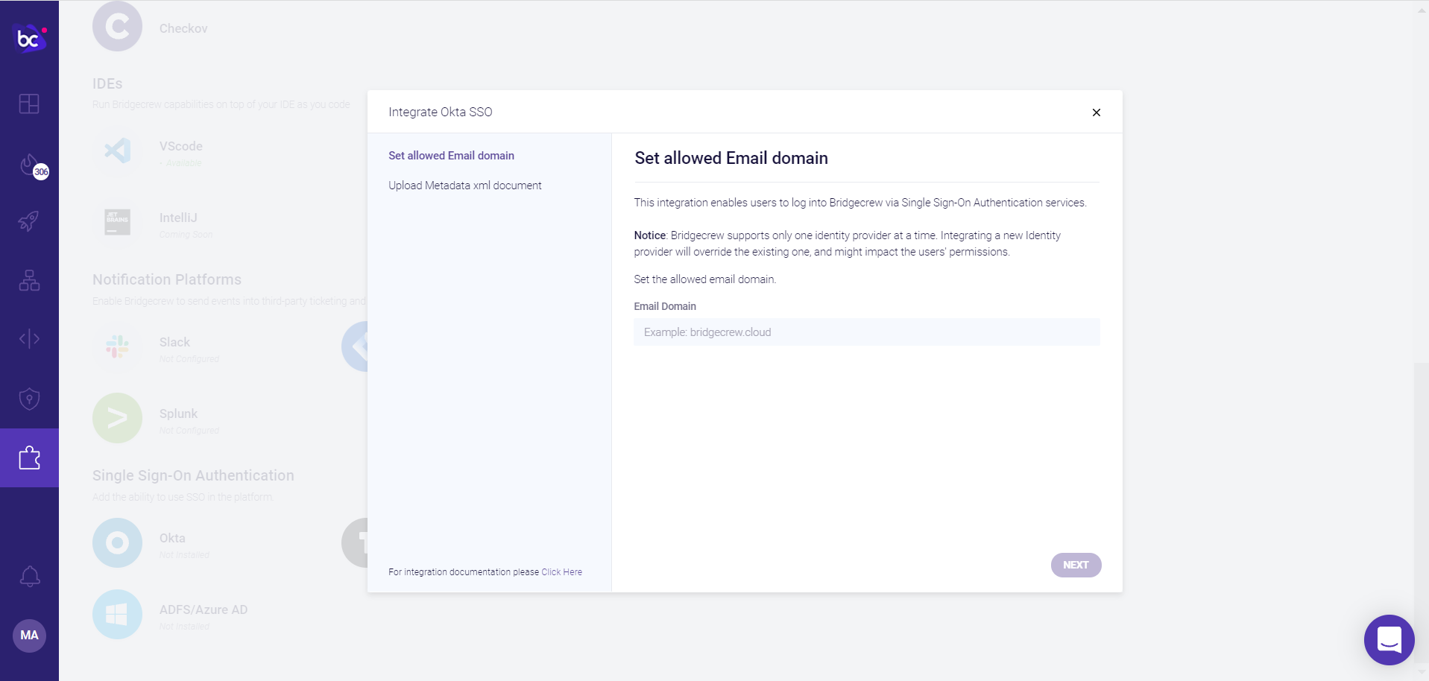This screenshot has height=681, width=1429.
Task: Open incidents icon with 306 badge
Action: coord(32,165)
